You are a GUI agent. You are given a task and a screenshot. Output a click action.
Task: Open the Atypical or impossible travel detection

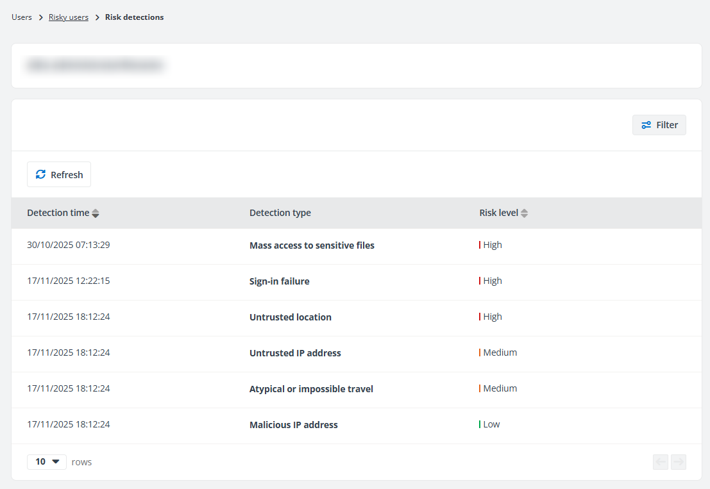[311, 388]
